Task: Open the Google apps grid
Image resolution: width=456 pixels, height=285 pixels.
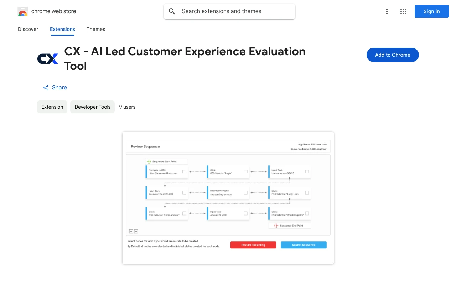Action: point(403,11)
